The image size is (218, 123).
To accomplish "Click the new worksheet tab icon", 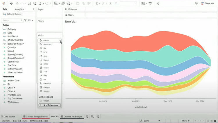I will point(87,117).
